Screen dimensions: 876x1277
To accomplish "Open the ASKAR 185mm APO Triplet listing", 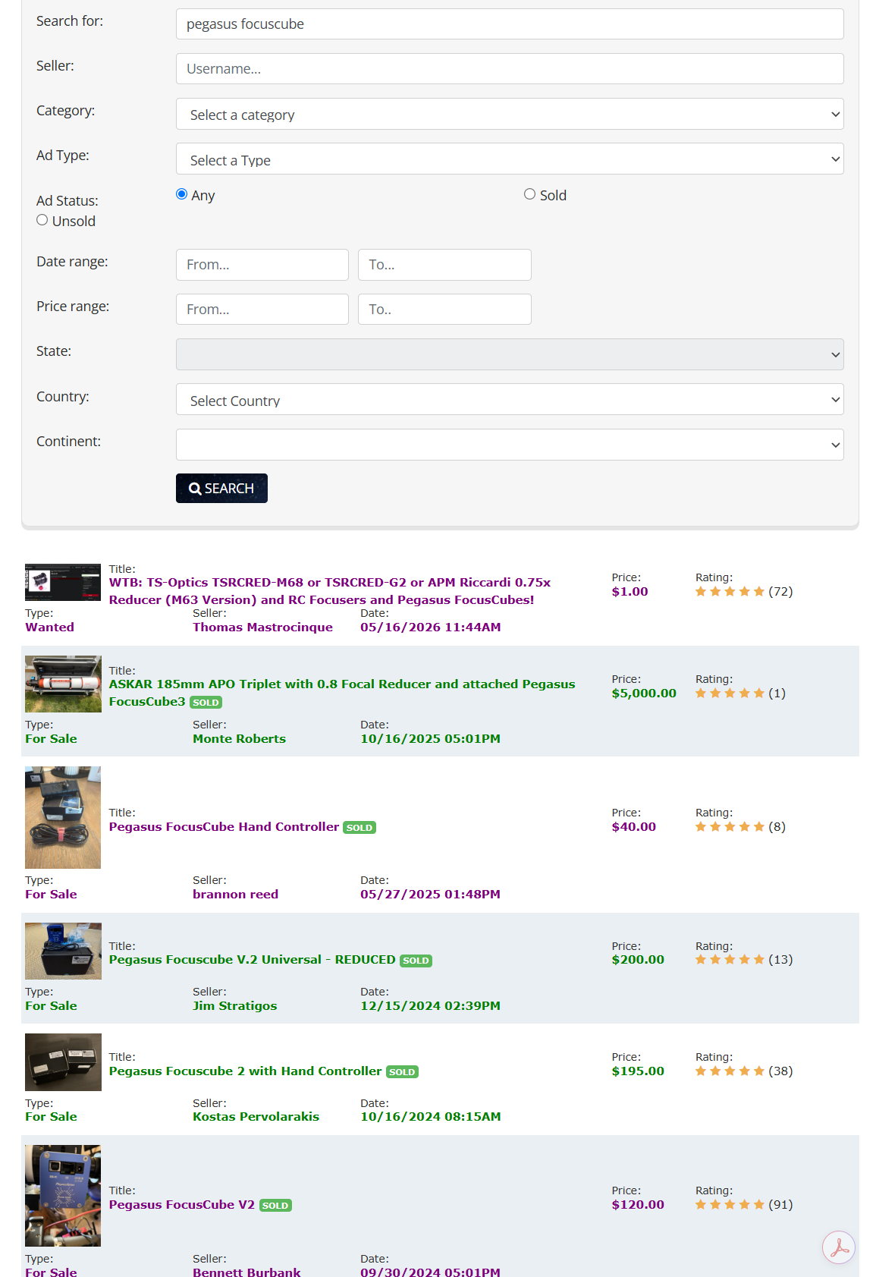I will coord(342,693).
